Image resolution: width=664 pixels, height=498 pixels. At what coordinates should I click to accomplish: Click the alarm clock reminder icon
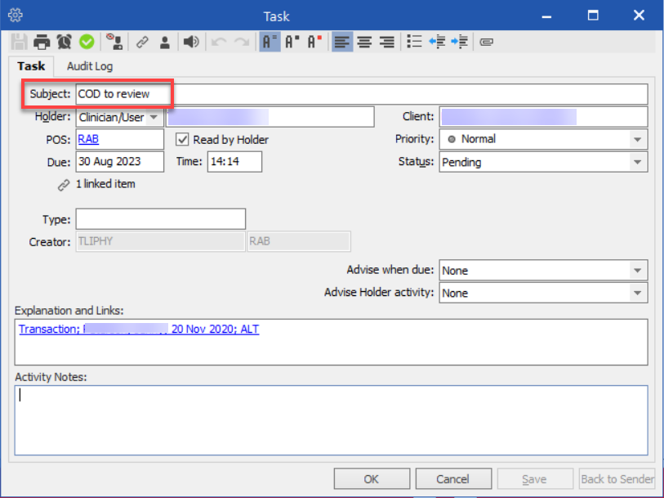click(x=64, y=42)
